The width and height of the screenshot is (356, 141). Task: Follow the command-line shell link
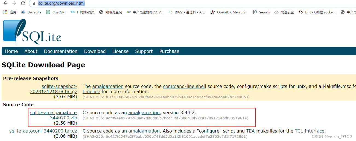point(185,86)
